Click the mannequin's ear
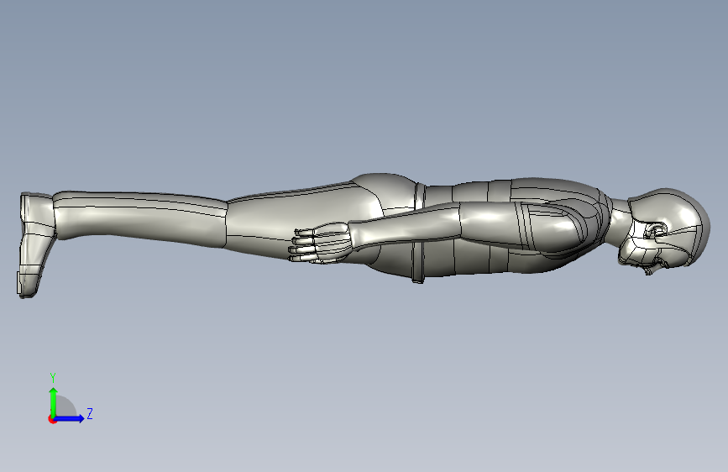Image resolution: width=728 pixels, height=472 pixels. (657, 230)
